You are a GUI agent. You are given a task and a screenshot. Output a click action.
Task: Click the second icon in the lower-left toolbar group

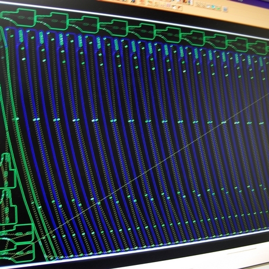[x=156, y=4]
